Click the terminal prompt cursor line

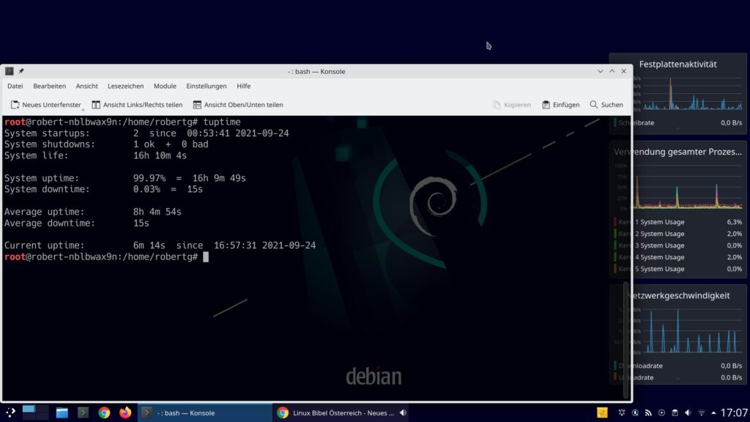pyautogui.click(x=107, y=257)
